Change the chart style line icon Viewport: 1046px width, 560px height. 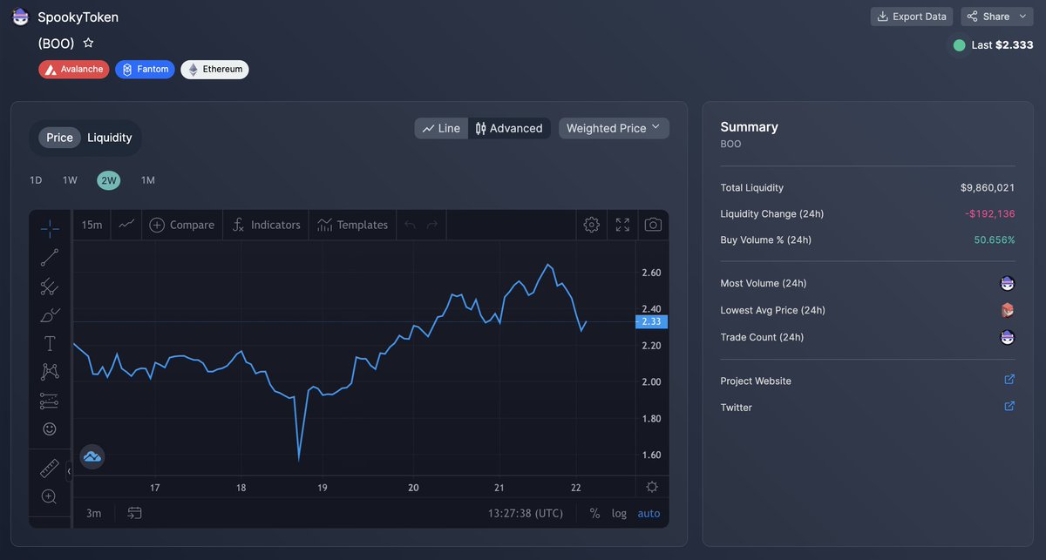tap(126, 225)
